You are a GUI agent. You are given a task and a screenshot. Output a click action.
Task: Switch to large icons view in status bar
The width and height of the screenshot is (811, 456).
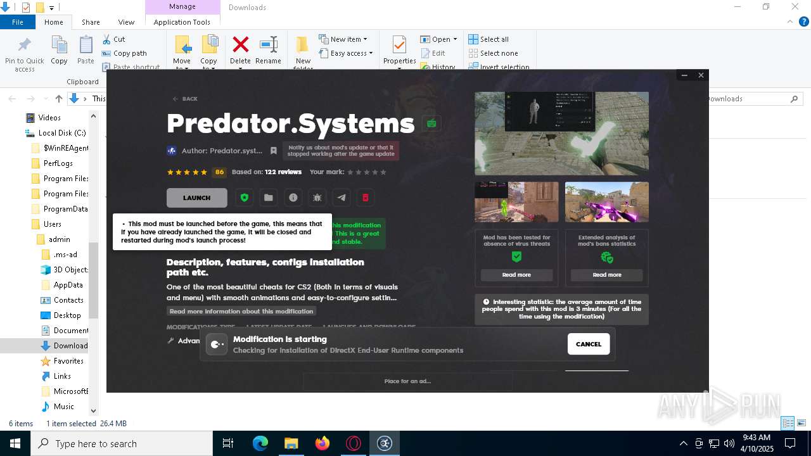click(x=801, y=423)
